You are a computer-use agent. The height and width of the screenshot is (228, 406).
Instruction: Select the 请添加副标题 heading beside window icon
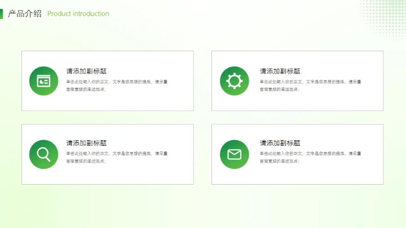86,71
